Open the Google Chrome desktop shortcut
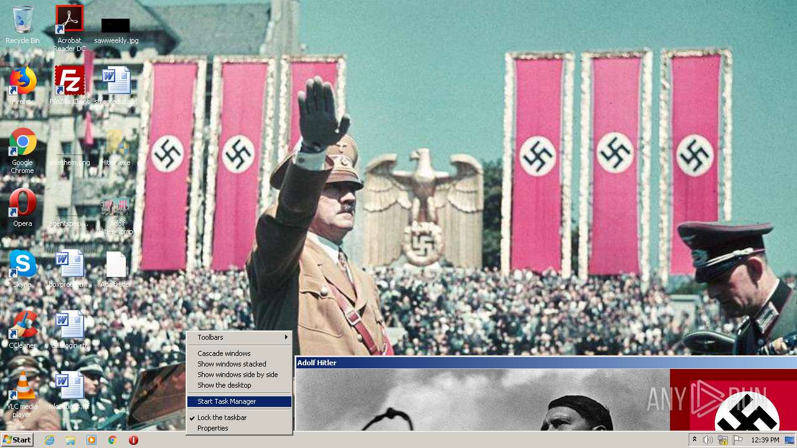Viewport: 797px width, 448px height. [x=22, y=151]
